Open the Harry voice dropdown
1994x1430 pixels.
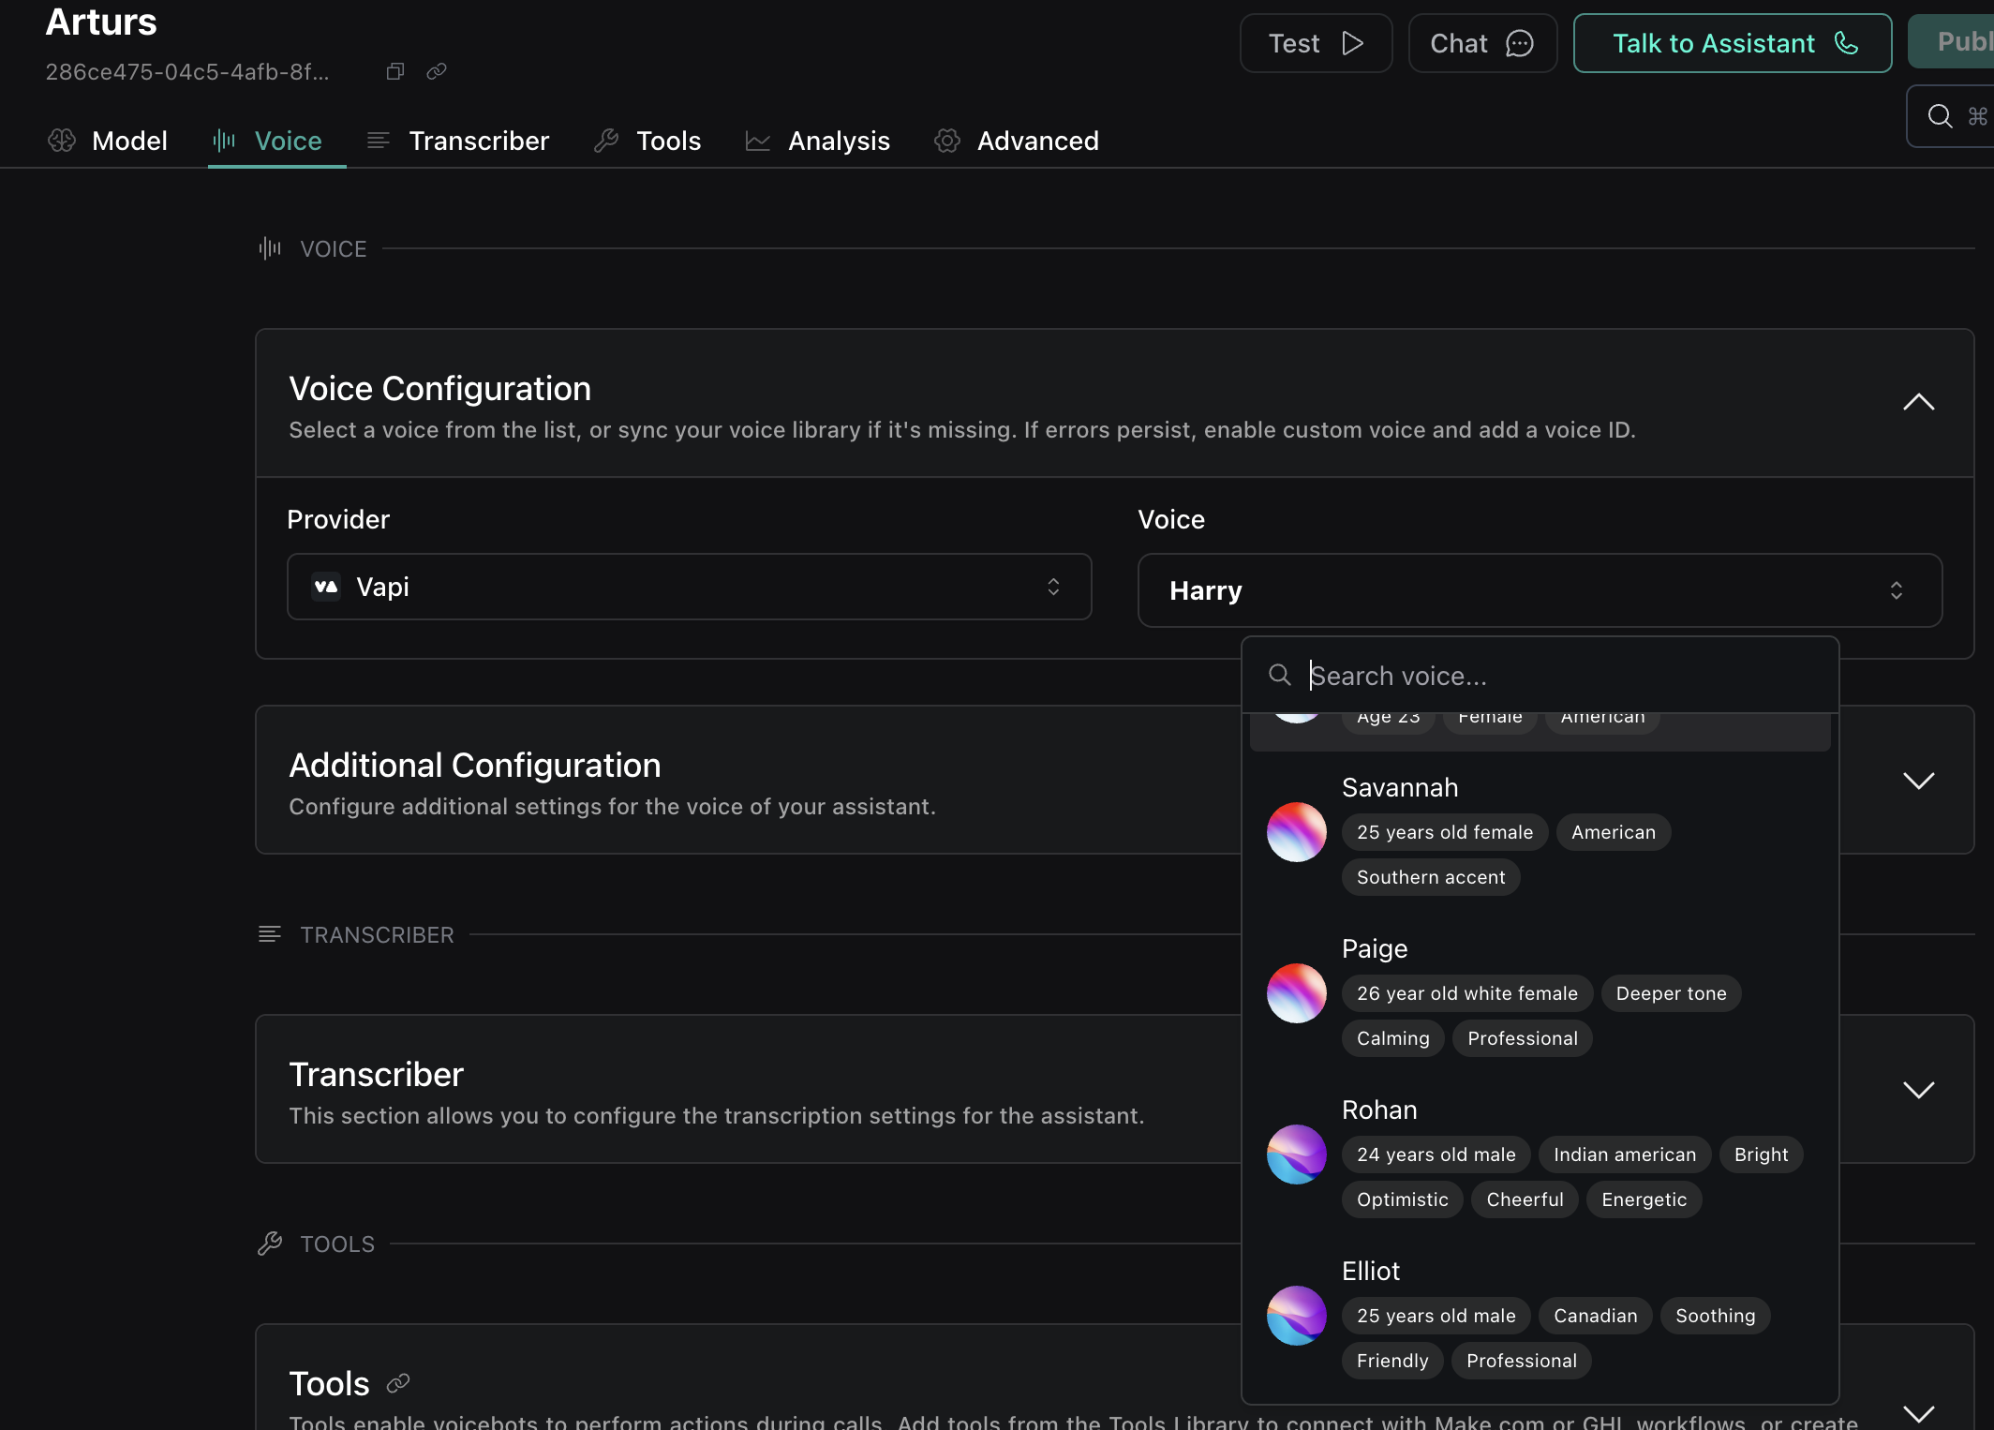(x=1539, y=590)
